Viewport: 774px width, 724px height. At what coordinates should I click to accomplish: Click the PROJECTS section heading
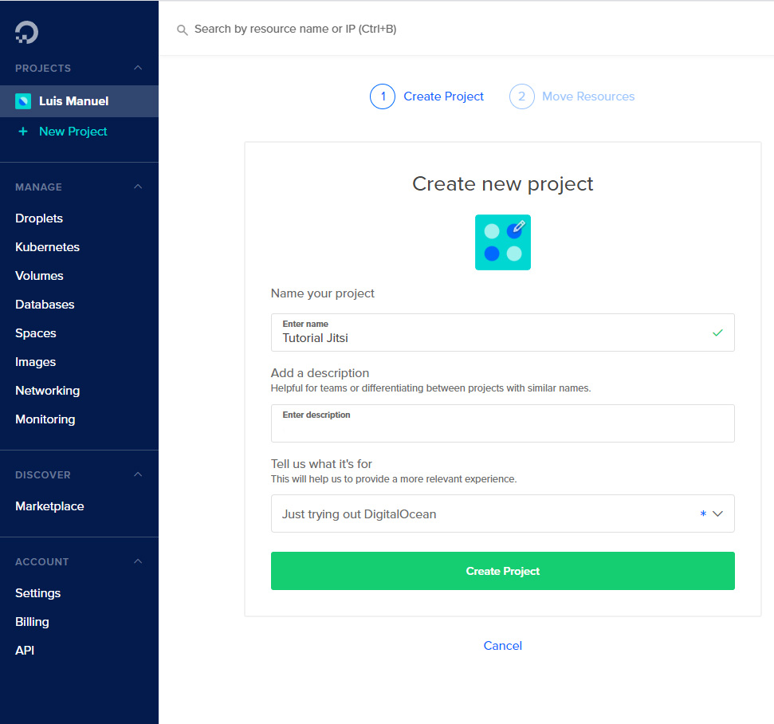[43, 68]
